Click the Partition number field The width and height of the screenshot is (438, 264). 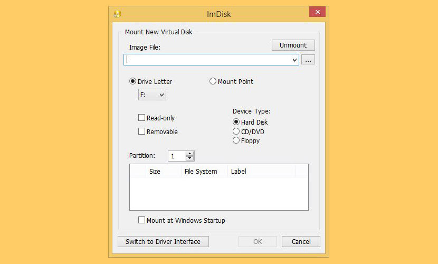pos(177,156)
